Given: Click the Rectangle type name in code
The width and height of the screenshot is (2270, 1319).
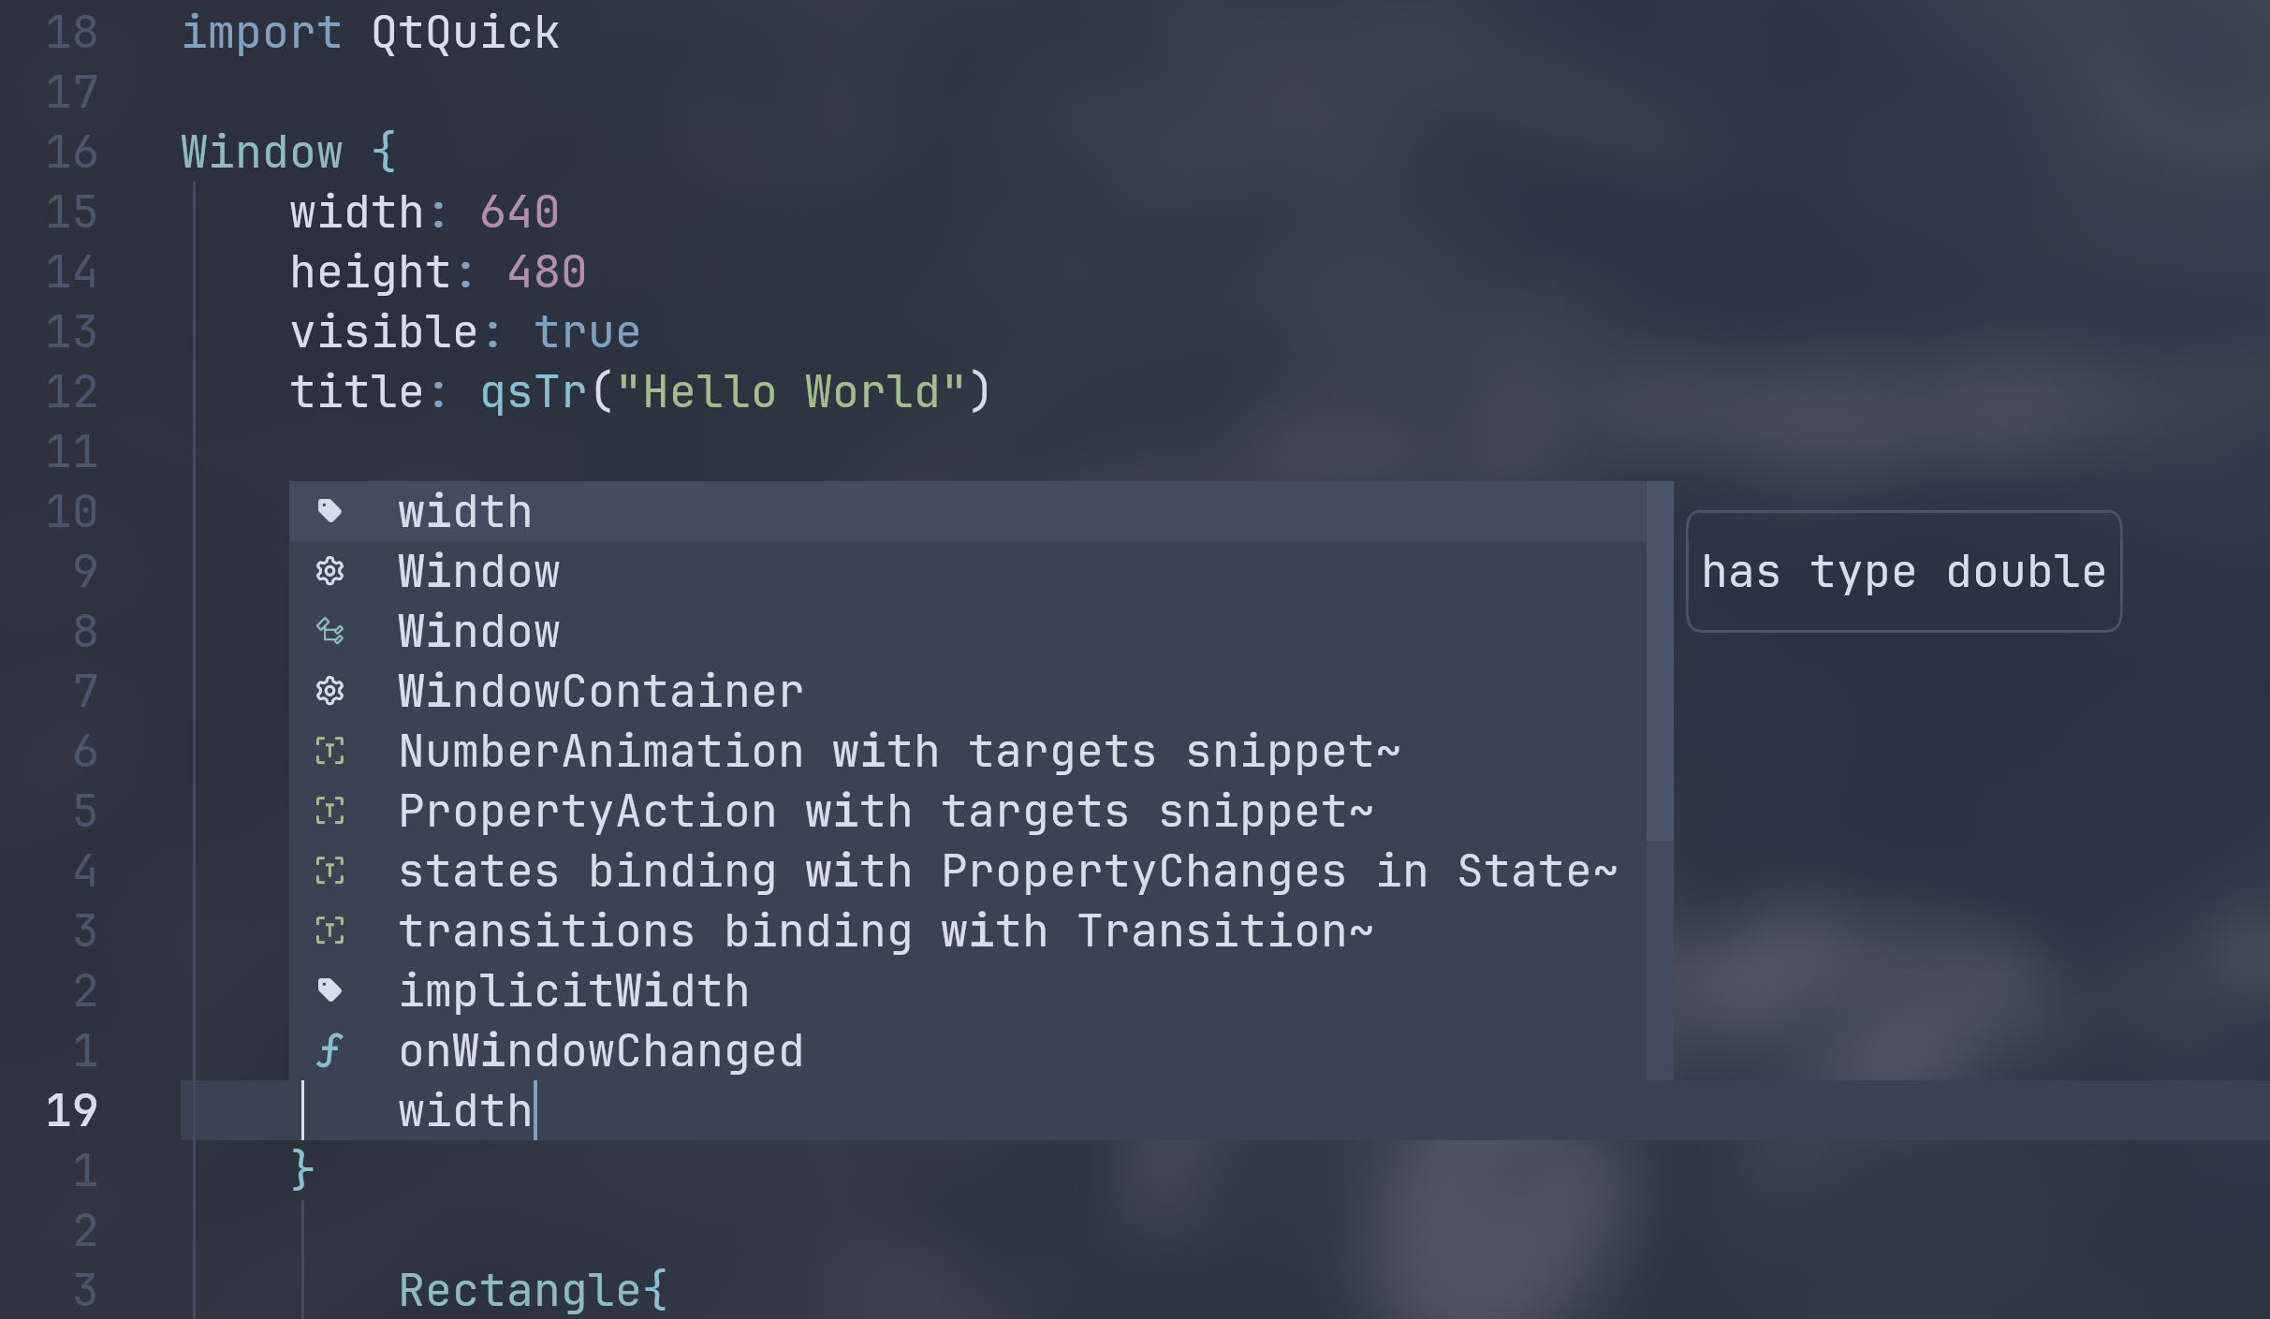Looking at the screenshot, I should click(x=520, y=1290).
